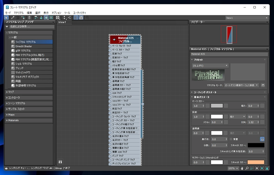274x175 pixels.
Task: Enable the 薄壁 thin-walled checkbox
Action: 231,139
